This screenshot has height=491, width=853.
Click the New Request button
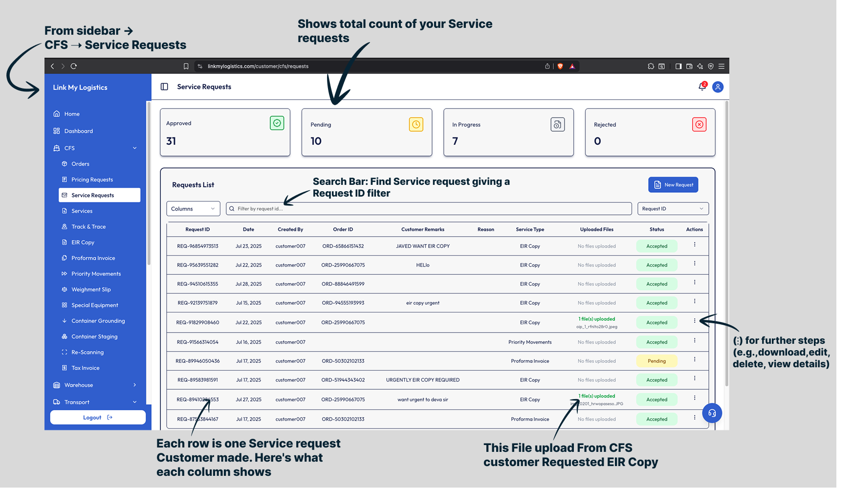(x=673, y=185)
